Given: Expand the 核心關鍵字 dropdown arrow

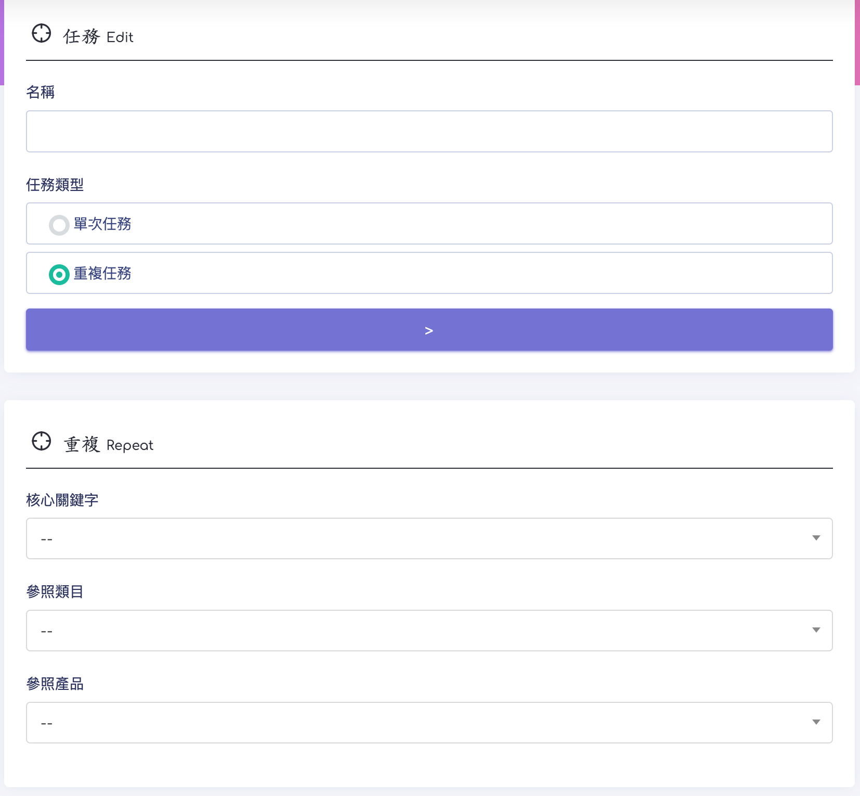Looking at the screenshot, I should pyautogui.click(x=816, y=538).
